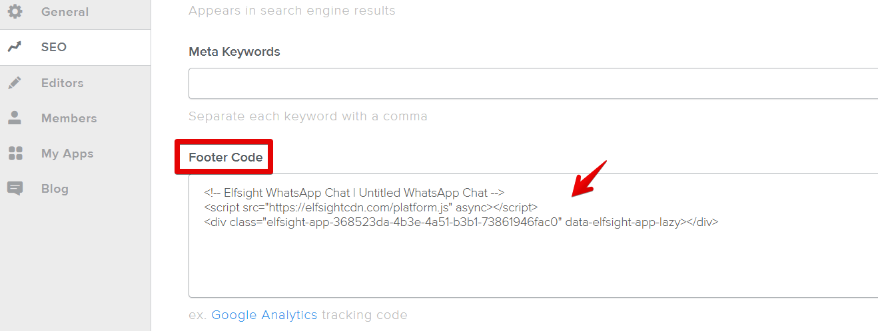Place cursor on the script src line
The width and height of the screenshot is (878, 331).
370,207
